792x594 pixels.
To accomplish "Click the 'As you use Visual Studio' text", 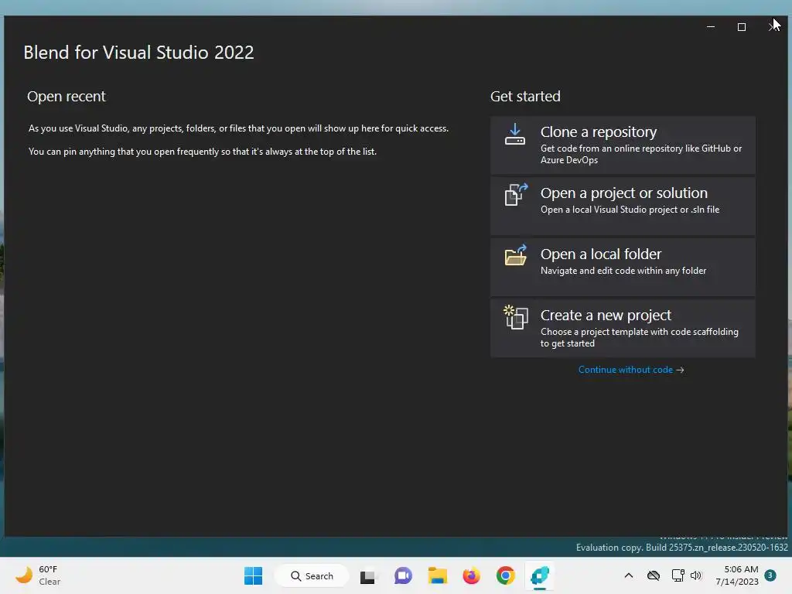I will (238, 128).
